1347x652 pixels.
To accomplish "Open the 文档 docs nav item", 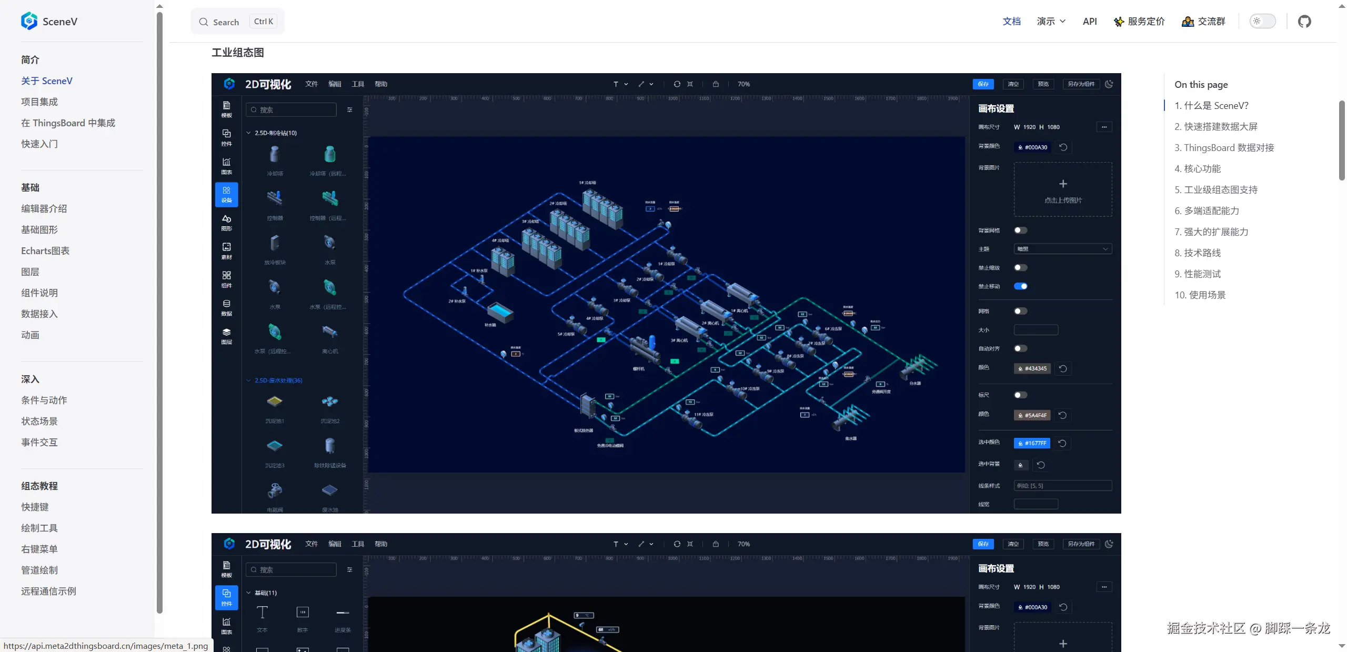I will click(x=1011, y=22).
